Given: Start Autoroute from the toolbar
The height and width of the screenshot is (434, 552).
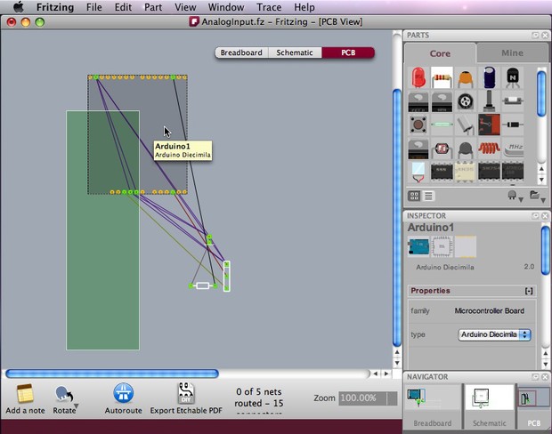Looking at the screenshot, I should [x=123, y=393].
